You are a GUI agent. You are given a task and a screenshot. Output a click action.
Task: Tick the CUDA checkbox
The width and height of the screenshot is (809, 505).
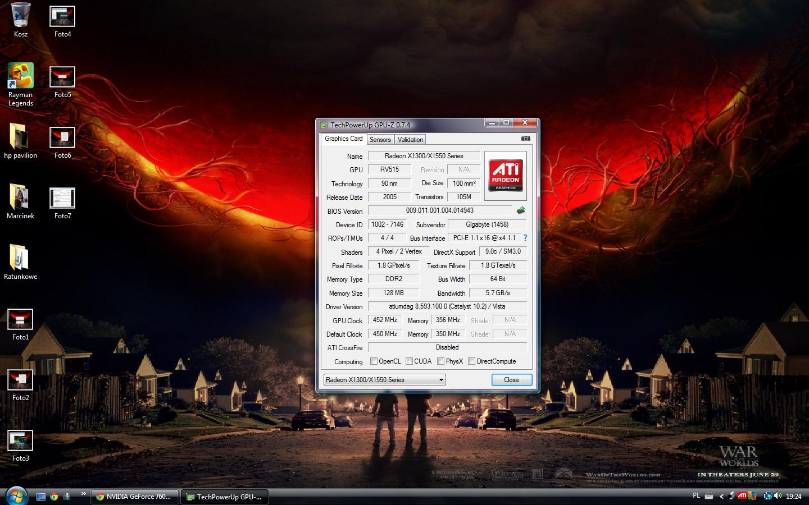point(409,361)
